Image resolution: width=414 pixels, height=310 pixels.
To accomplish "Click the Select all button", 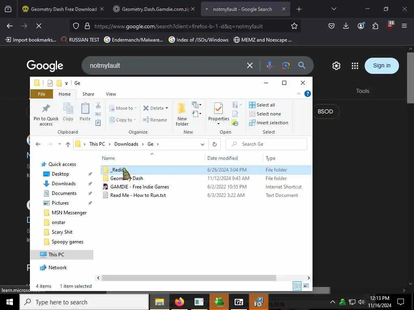I will 262,105.
